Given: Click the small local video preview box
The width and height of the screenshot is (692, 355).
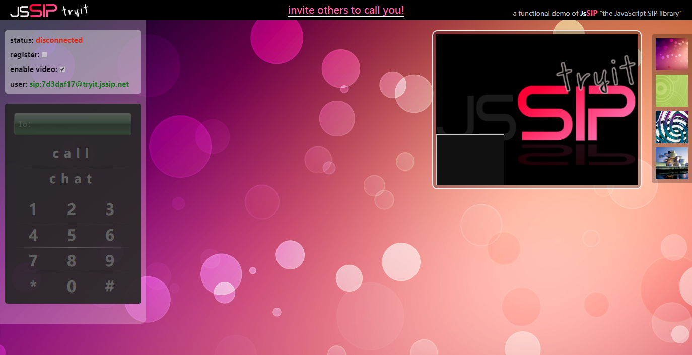Looking at the screenshot, I should (470, 160).
